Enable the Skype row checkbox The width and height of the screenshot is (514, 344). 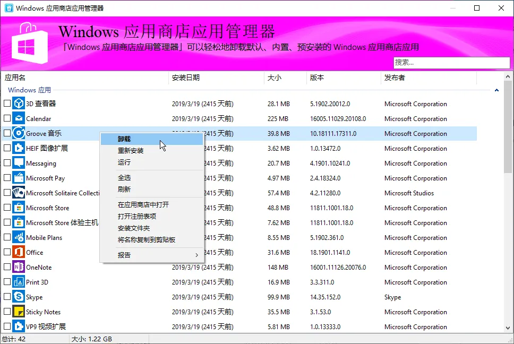(x=7, y=297)
